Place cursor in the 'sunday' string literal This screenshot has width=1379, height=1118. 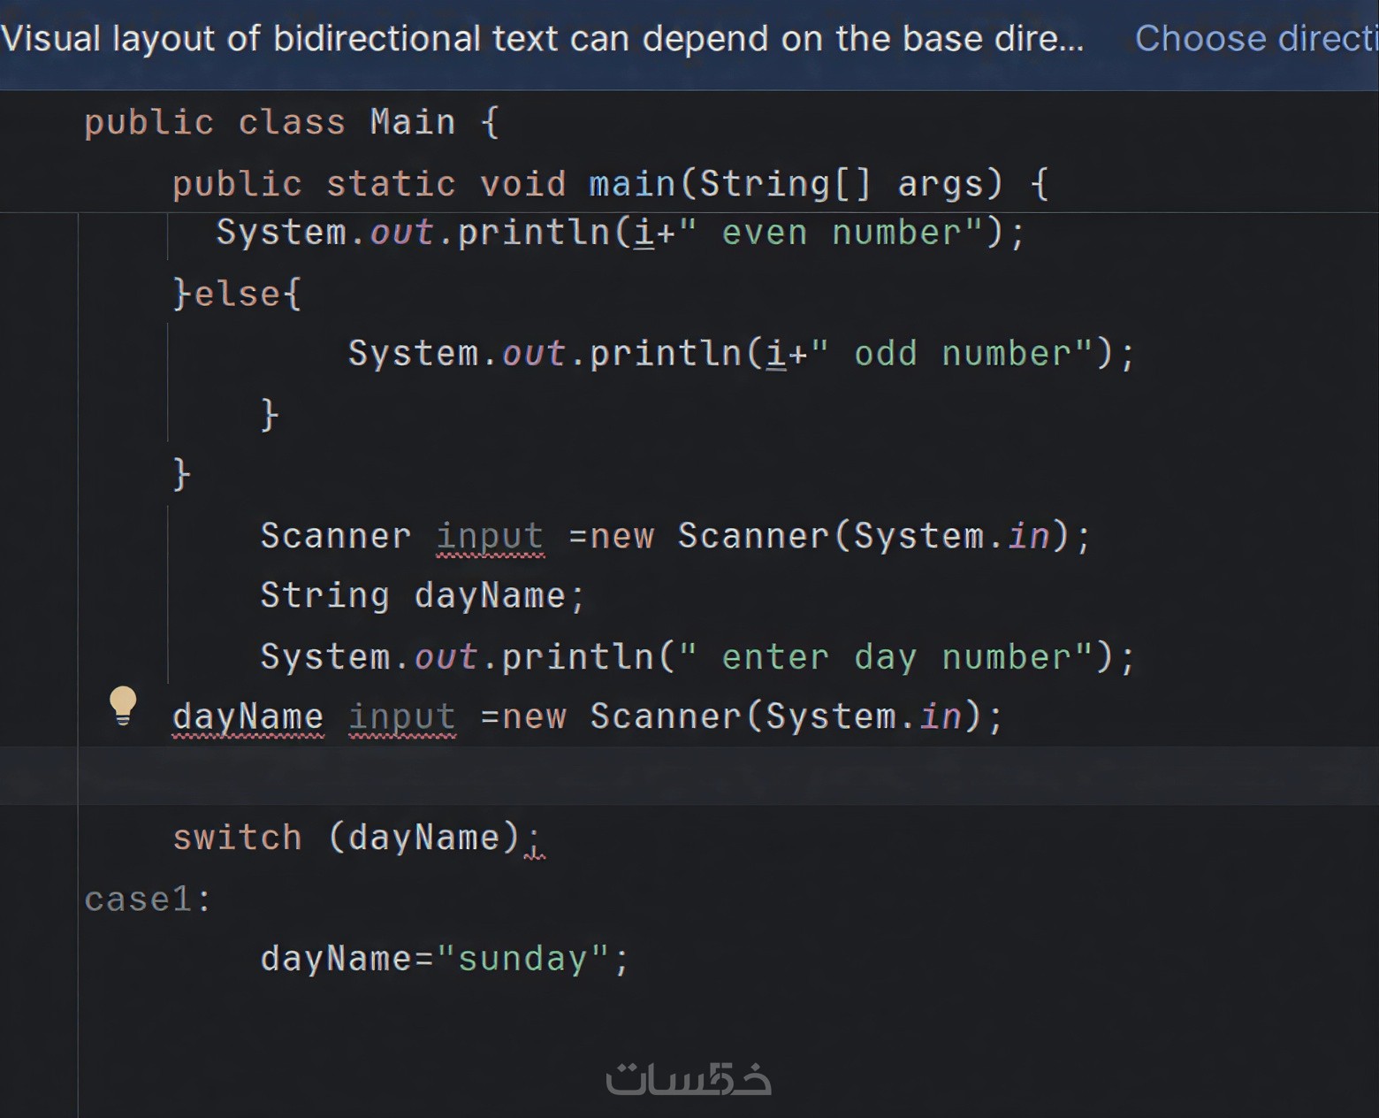pyautogui.click(x=522, y=960)
